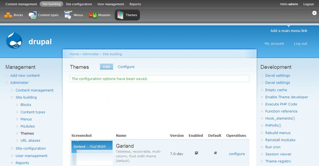This screenshot has width=319, height=166.
Task: Click Garland version 7.0-dev text
Action: (x=177, y=154)
